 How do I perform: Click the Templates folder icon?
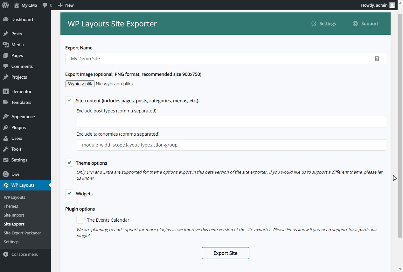click(x=6, y=102)
